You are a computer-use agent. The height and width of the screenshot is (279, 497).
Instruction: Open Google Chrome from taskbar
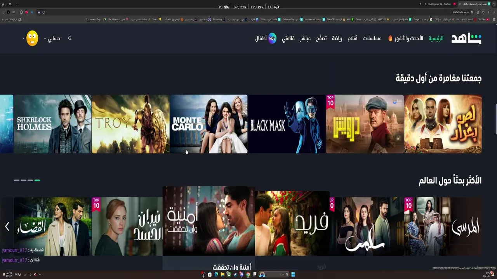click(x=248, y=274)
